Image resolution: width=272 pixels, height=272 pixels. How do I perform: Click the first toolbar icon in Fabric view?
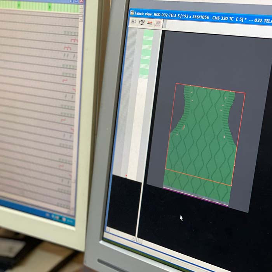(x=133, y=22)
